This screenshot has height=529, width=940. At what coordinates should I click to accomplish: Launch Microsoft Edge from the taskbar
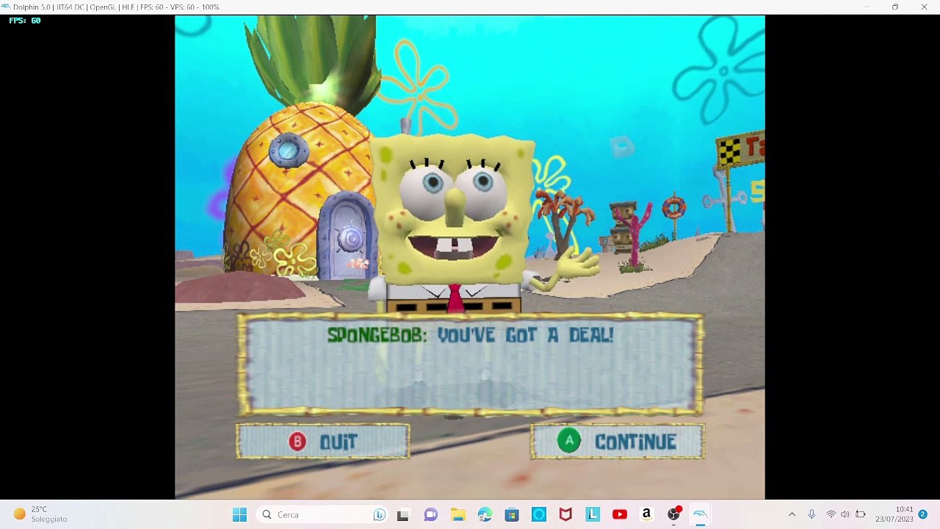click(x=485, y=514)
